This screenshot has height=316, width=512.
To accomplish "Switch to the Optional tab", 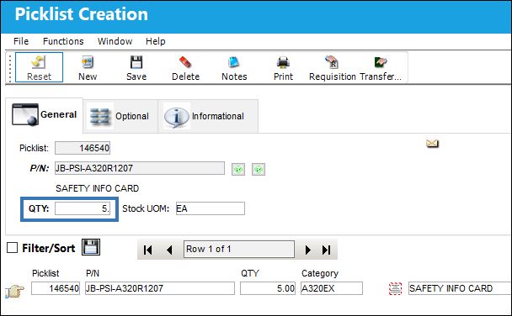I will point(120,116).
